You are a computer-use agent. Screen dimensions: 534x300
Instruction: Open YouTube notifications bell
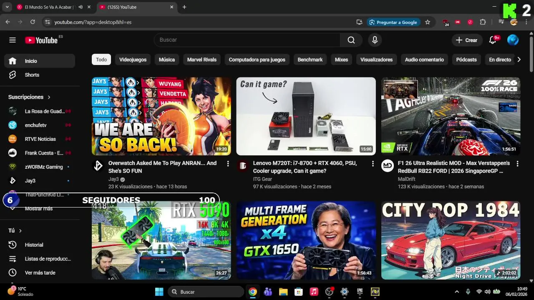pos(493,40)
